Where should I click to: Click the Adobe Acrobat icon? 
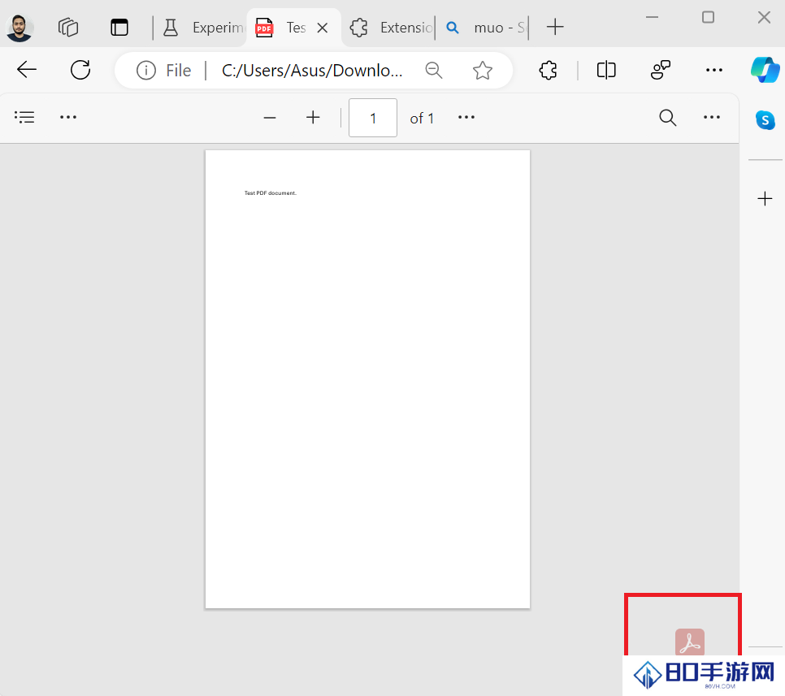(x=690, y=642)
